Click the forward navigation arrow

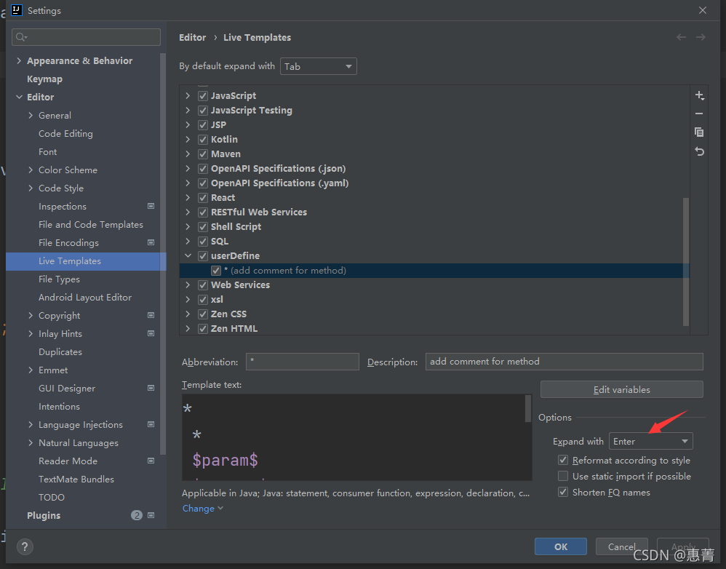pos(701,37)
